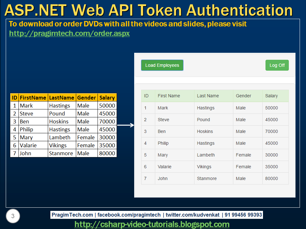
Task: Click Valarie in the orange-header table
Action: click(28, 145)
